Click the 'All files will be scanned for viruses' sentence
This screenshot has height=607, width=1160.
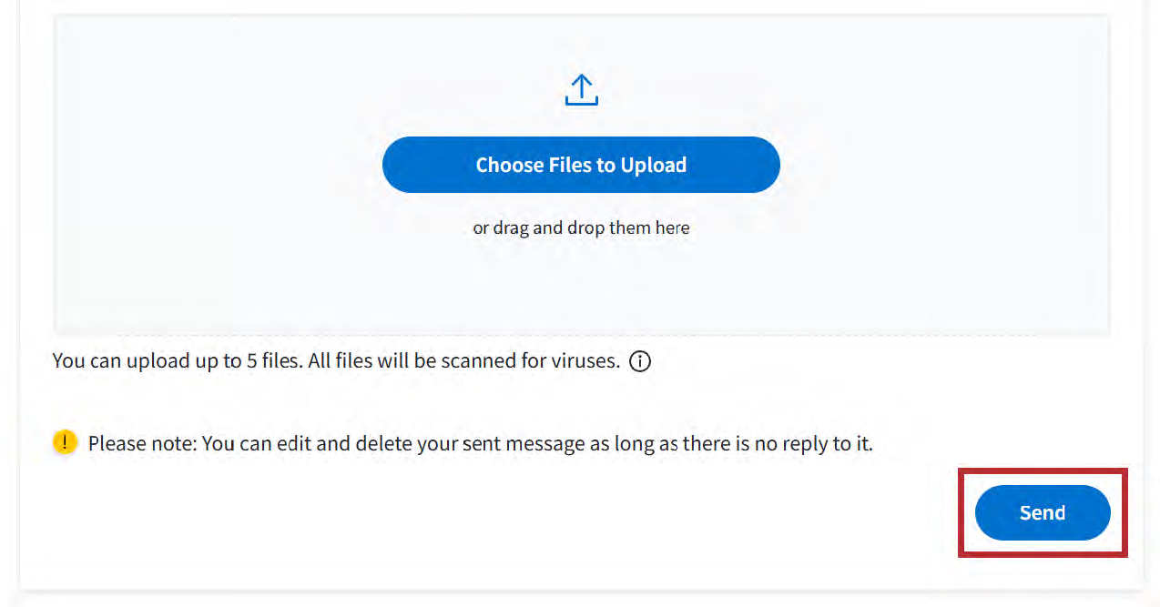tap(463, 361)
